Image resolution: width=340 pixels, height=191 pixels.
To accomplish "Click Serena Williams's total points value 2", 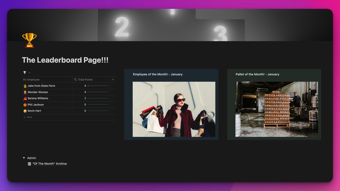I will 85,98.
